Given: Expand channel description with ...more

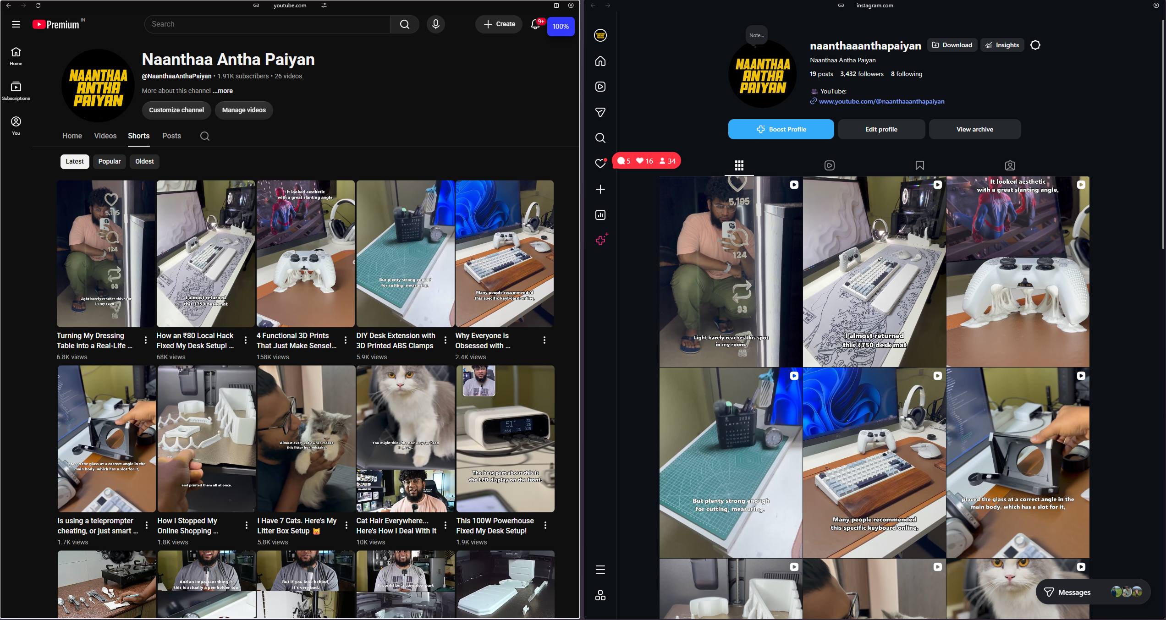Looking at the screenshot, I should (223, 91).
